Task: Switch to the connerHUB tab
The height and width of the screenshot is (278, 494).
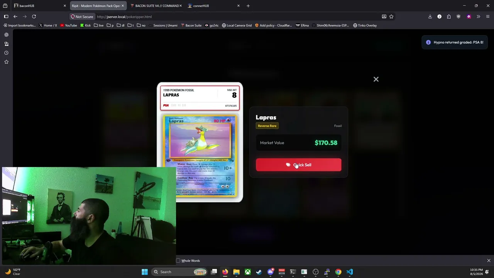Action: click(x=214, y=6)
